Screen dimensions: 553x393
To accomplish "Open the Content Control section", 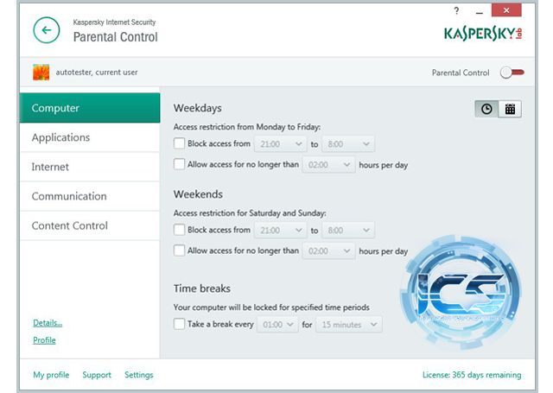I will point(90,225).
